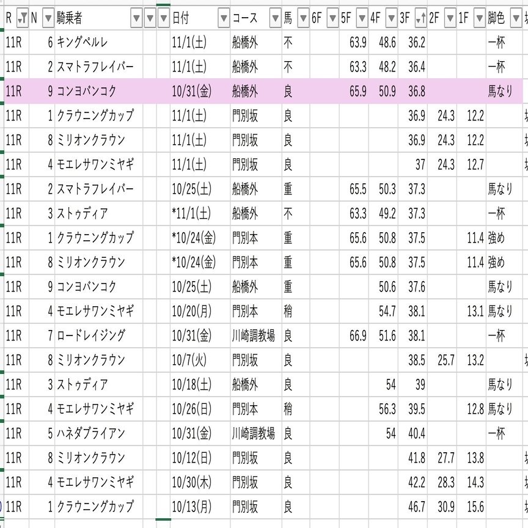Viewport: 528px width, 528px height.
Task: Click the 1F value 13.1
Action: point(475,311)
